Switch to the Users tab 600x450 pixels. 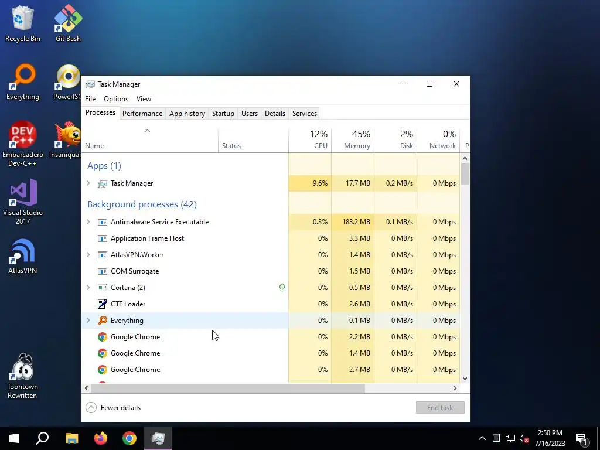(x=250, y=114)
